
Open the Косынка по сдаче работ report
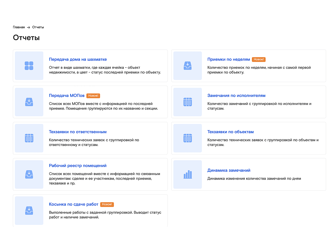(x=74, y=204)
